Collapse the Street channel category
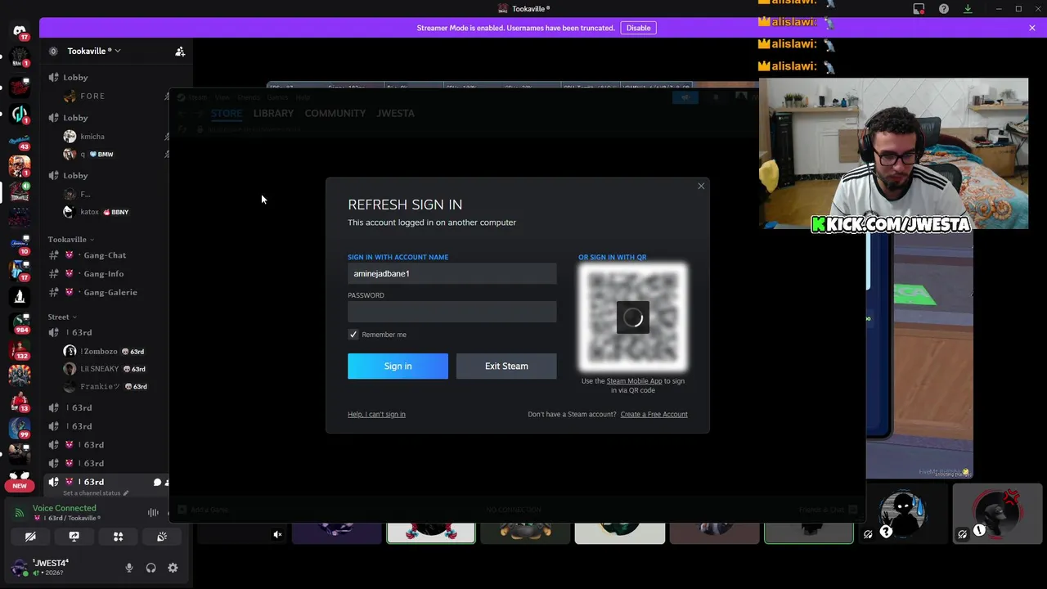 point(62,317)
